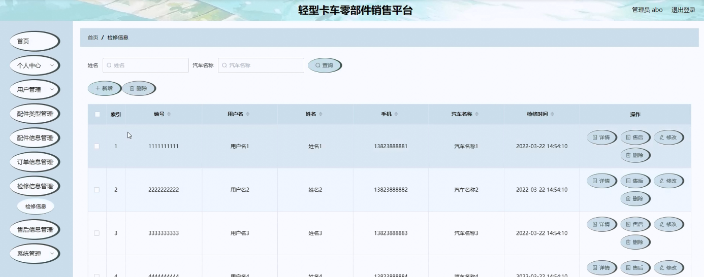Viewport: 704px width, 277px height.
Task: Tick the select-all checkbox in table header
Action: 97,115
